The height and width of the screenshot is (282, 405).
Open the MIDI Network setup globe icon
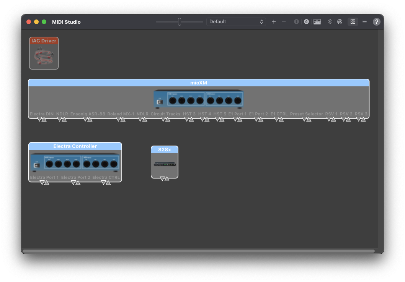coord(340,22)
